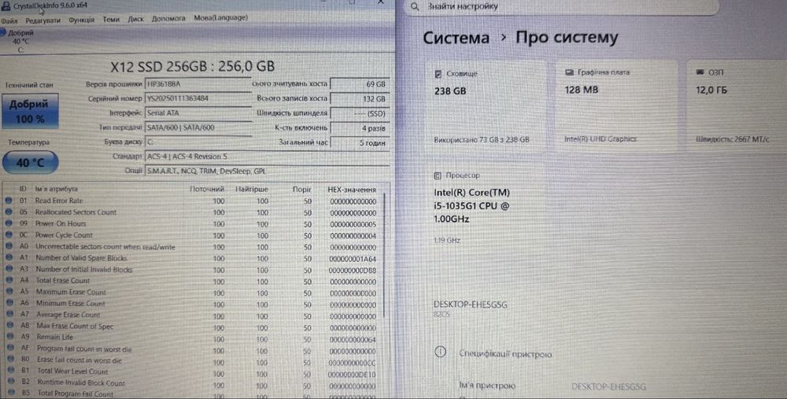Click status dot for Runtime Invalid Block Count
This screenshot has height=399, width=787.
pos(11,382)
